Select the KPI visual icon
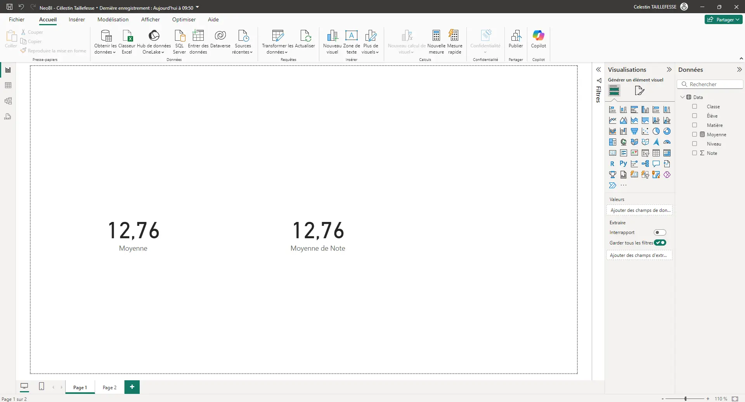745x402 pixels. [634, 153]
